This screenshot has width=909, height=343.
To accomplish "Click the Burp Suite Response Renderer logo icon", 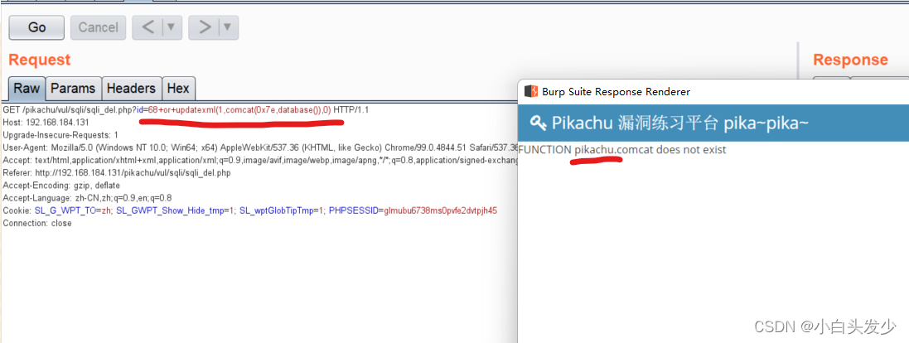I will pos(529,91).
